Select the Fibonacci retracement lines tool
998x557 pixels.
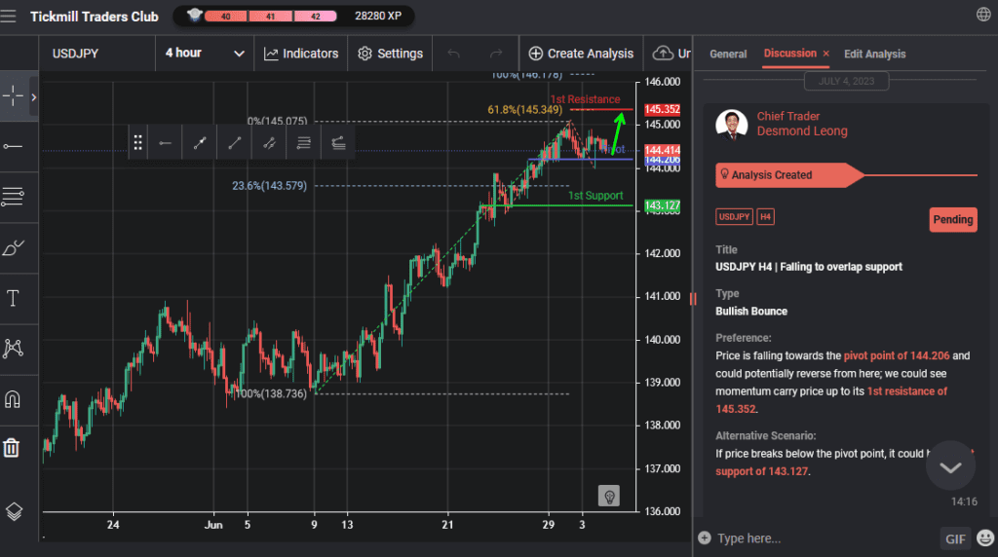(x=13, y=198)
